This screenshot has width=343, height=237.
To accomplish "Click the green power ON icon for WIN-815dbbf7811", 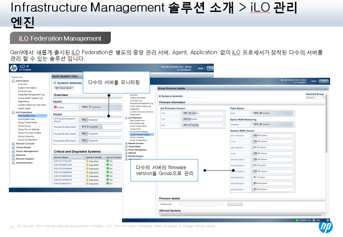I will coord(108,183).
